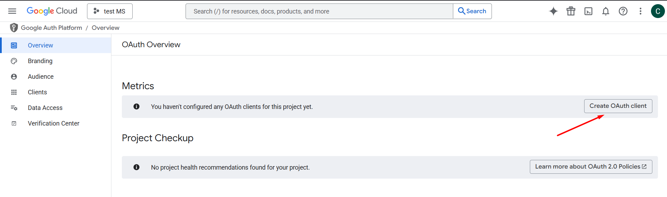
Task: Open the help question mark menu
Action: pyautogui.click(x=623, y=11)
